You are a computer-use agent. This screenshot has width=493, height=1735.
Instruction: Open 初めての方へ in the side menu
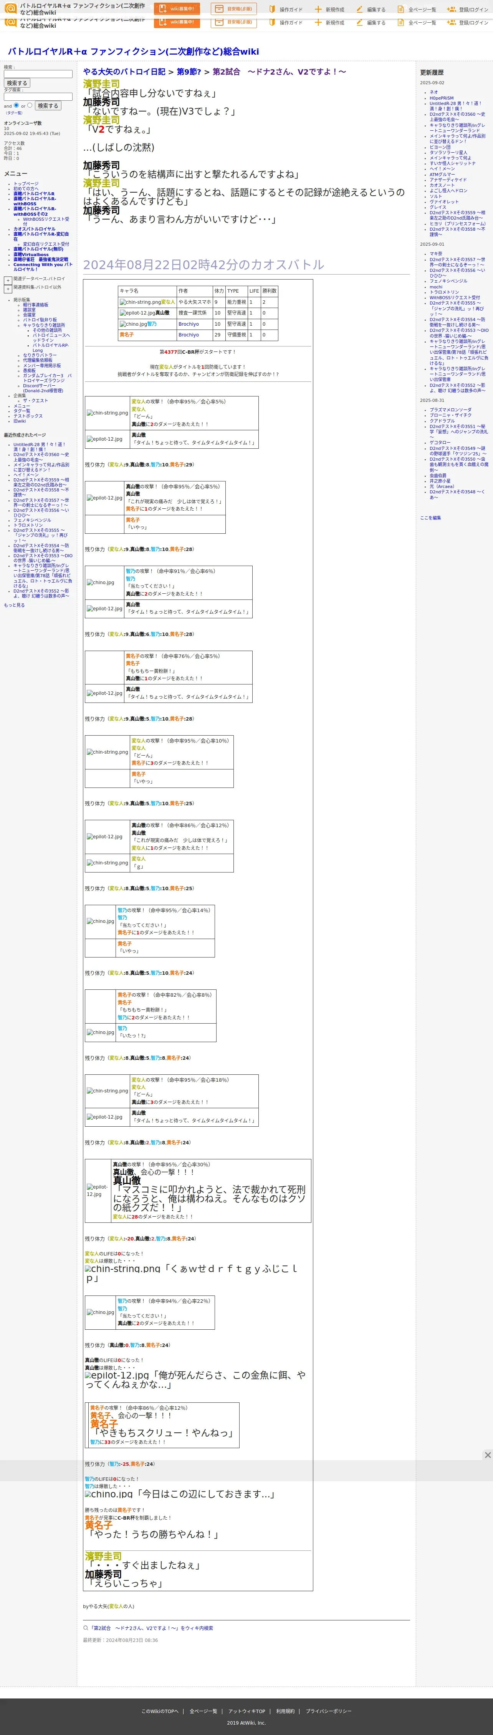(x=26, y=188)
